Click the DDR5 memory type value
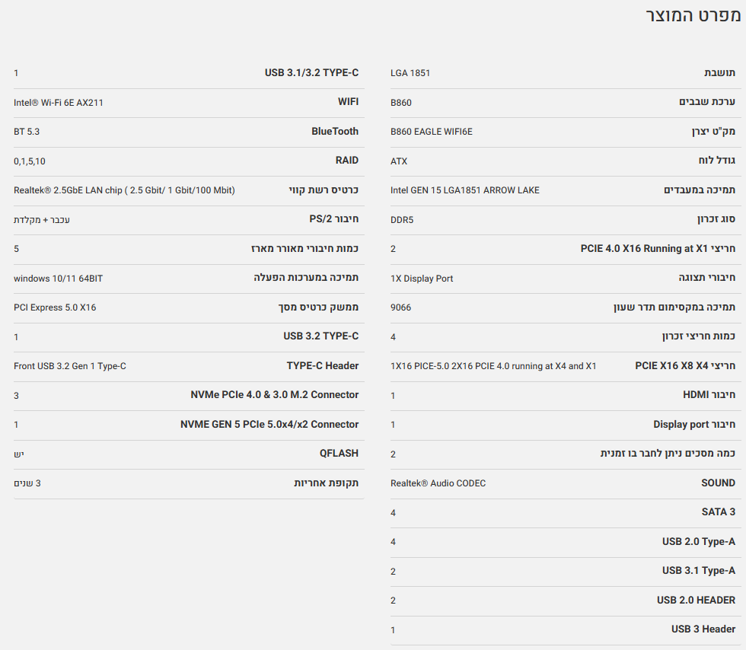 (402, 219)
